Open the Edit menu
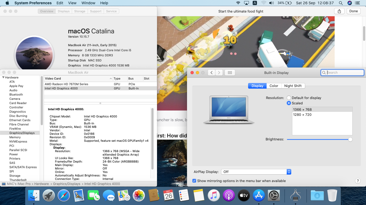Screen dimensions: 366x205 60,3
